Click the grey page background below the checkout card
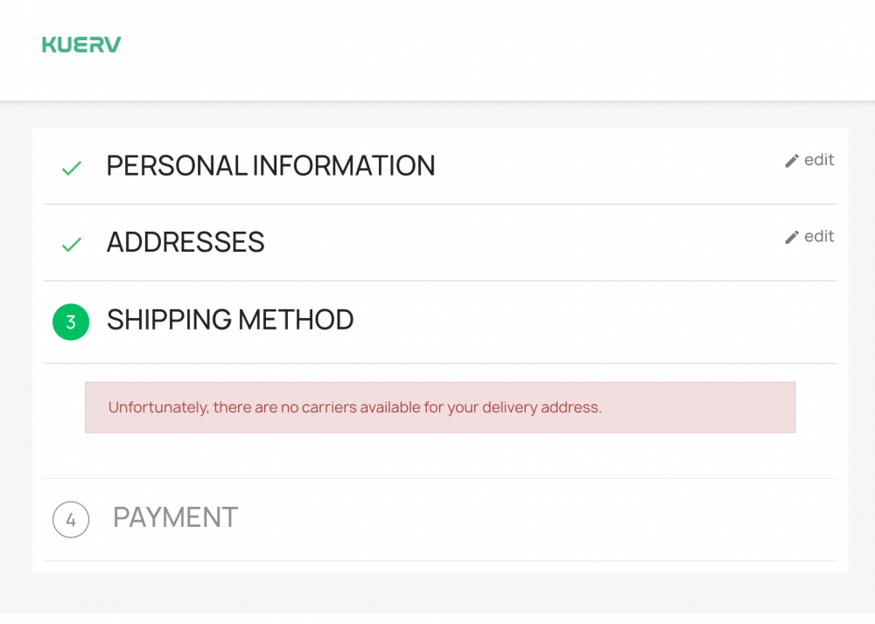Screen dimensions: 875x624 (x=437, y=594)
